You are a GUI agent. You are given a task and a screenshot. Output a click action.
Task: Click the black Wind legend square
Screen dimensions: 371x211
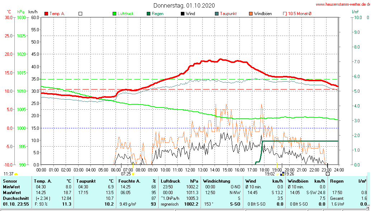[x=183, y=14]
